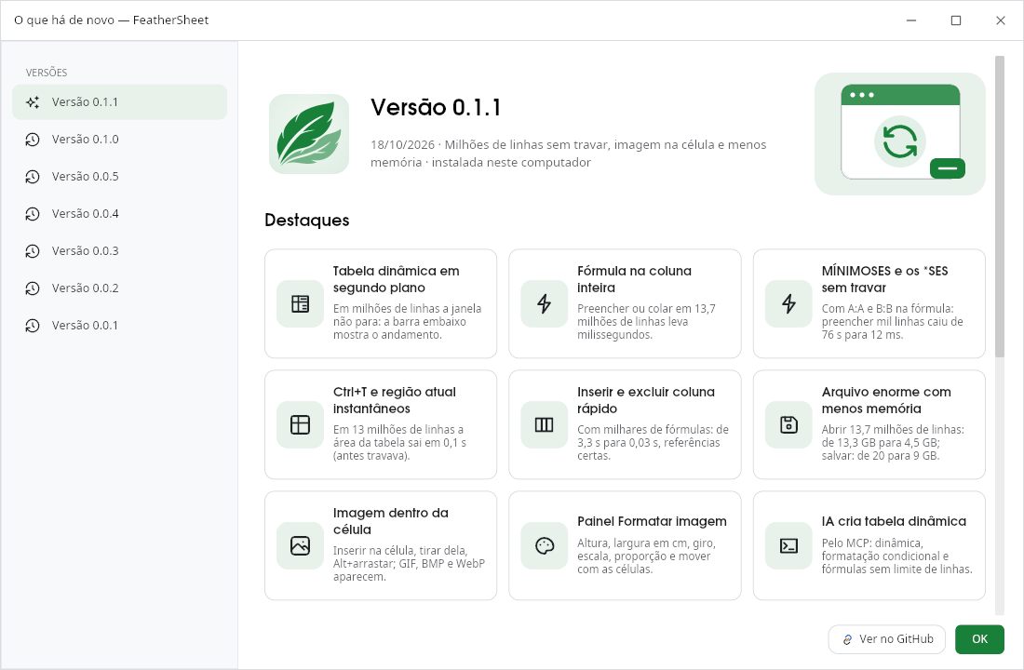
Task: Select Versão 0.0.2 entry
Action: click(x=119, y=288)
